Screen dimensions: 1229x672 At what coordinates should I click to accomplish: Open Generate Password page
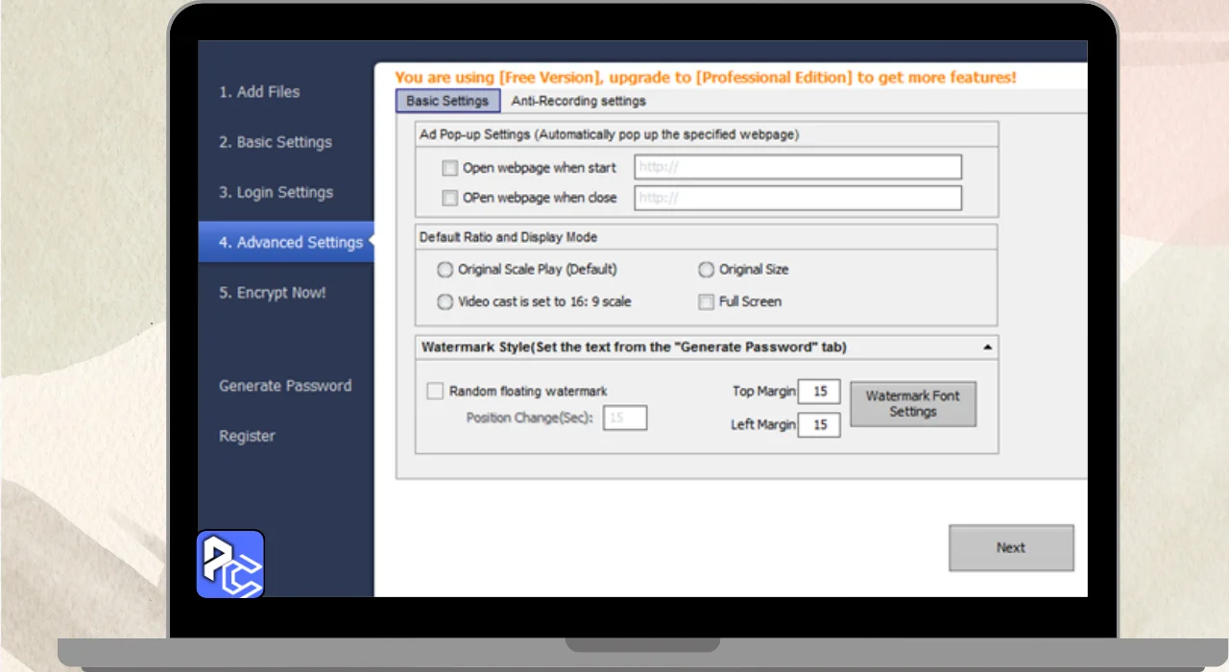(x=285, y=386)
